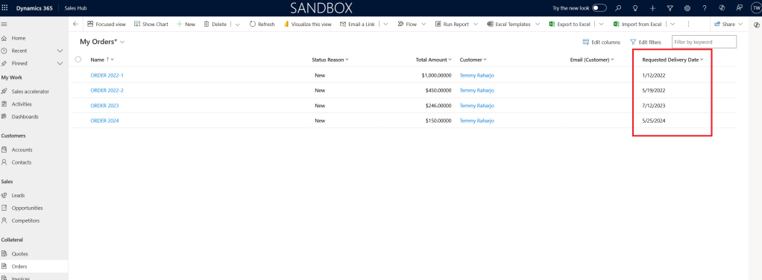Open the search magnifier icon in the header
The height and width of the screenshot is (280, 762).
point(618,8)
